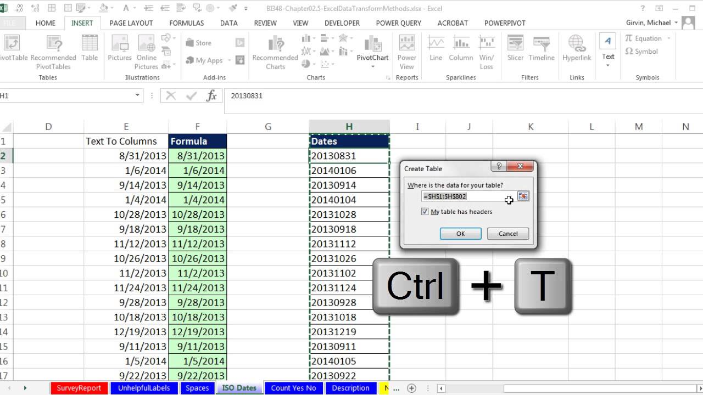
Task: Insert Pictures from file
Action: coord(120,48)
